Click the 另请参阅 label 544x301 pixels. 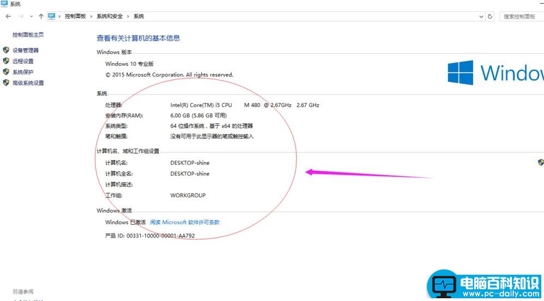tap(23, 292)
